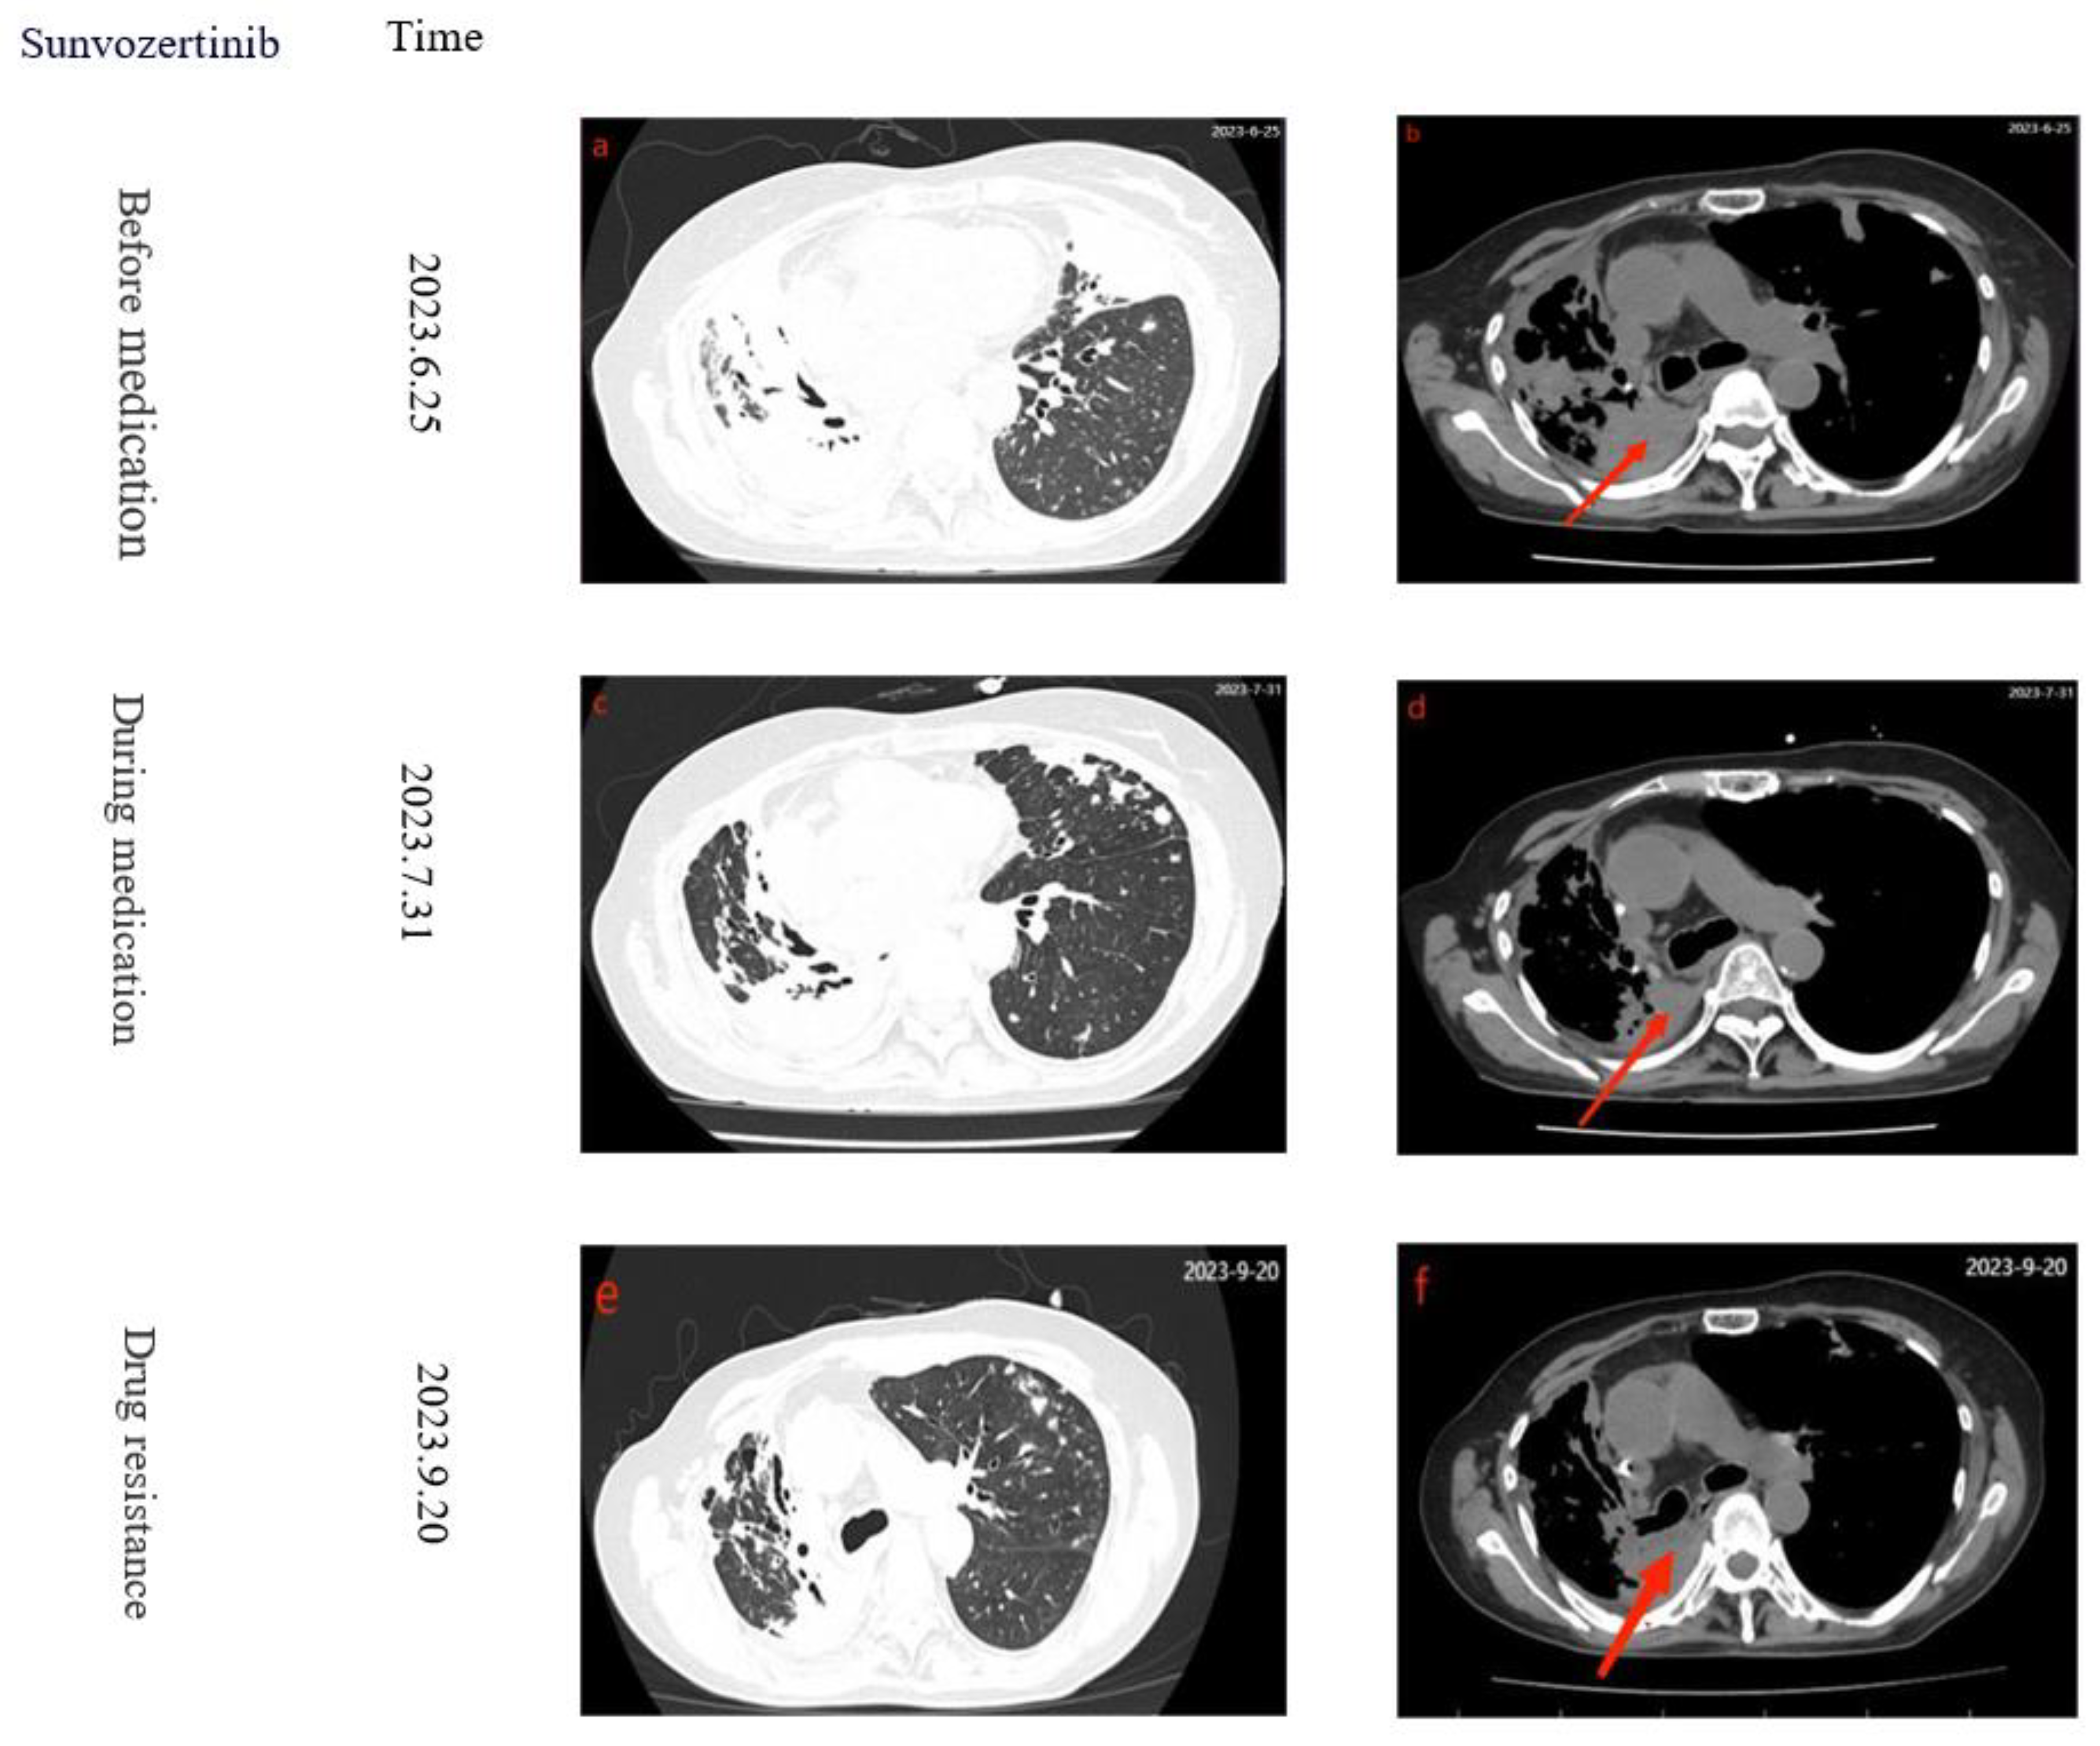
Task: Open CT panel d mediastinal image
Action: coord(1737,917)
